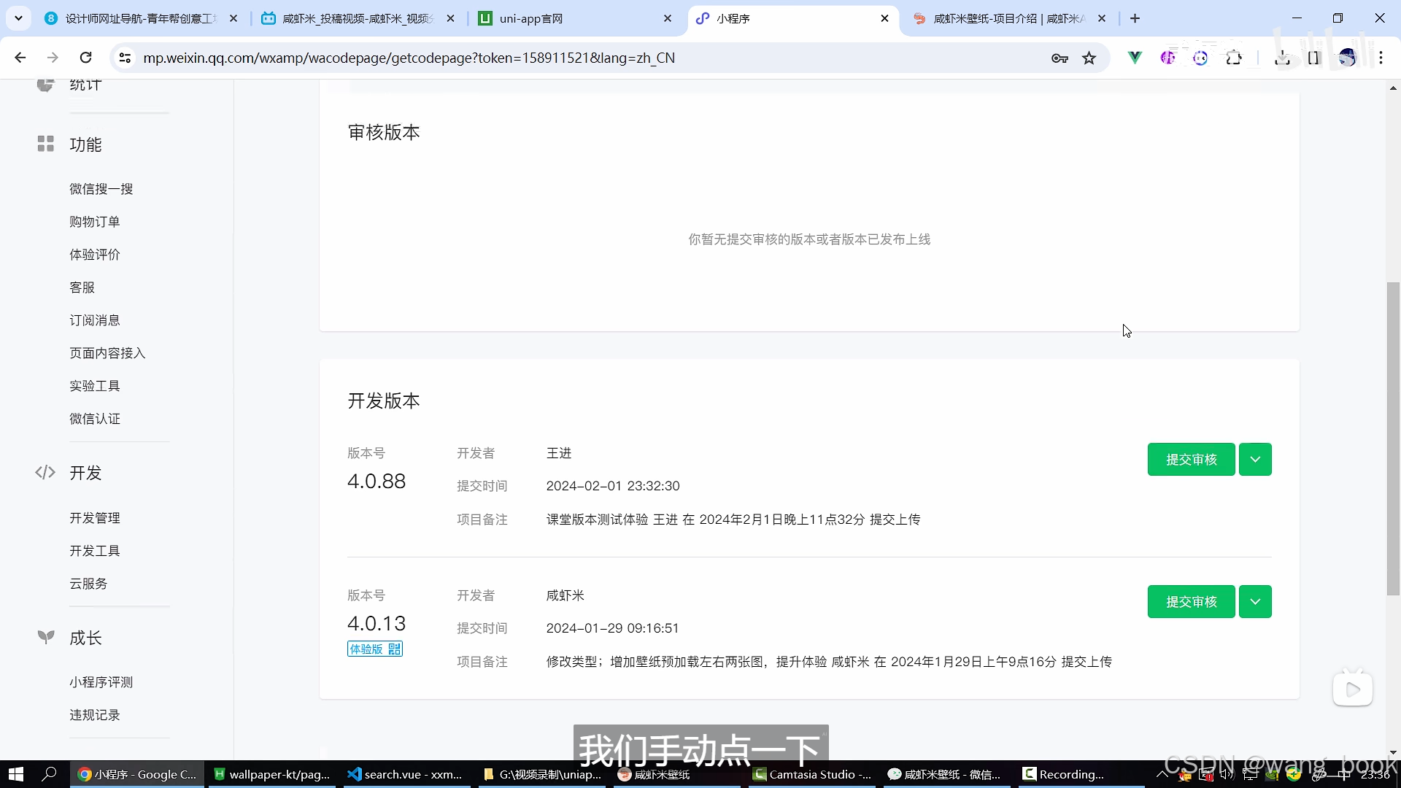Image resolution: width=1401 pixels, height=788 pixels.
Task: Open 违规记录 in the sidebar
Action: pos(95,715)
